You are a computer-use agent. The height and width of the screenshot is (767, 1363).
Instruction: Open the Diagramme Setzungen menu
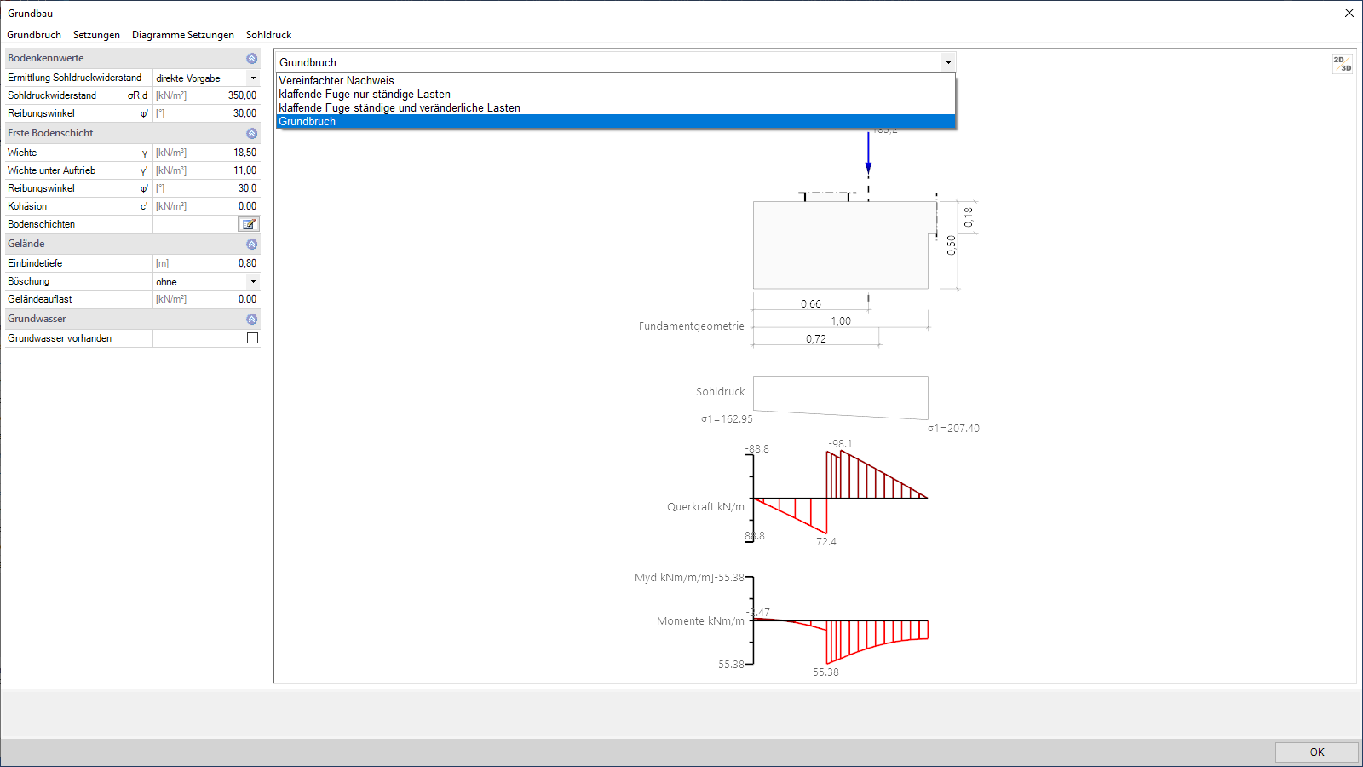point(183,35)
